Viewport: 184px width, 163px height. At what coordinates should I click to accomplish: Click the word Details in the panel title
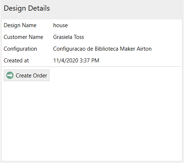point(39,8)
